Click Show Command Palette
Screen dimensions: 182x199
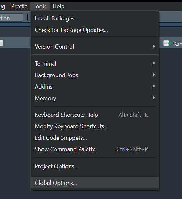tap(95, 149)
